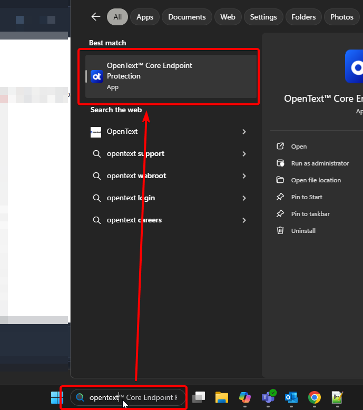Choose Uninstall for the app
This screenshot has width=363, height=410.
[303, 231]
